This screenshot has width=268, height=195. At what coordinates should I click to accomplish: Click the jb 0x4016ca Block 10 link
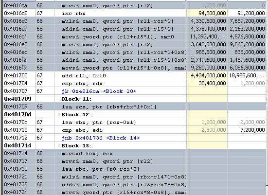99,91
